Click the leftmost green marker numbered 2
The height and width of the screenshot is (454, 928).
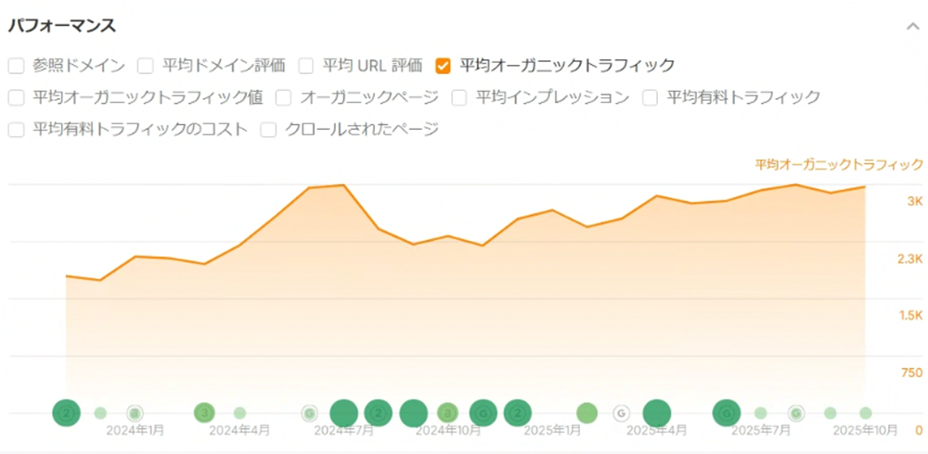tap(66, 413)
